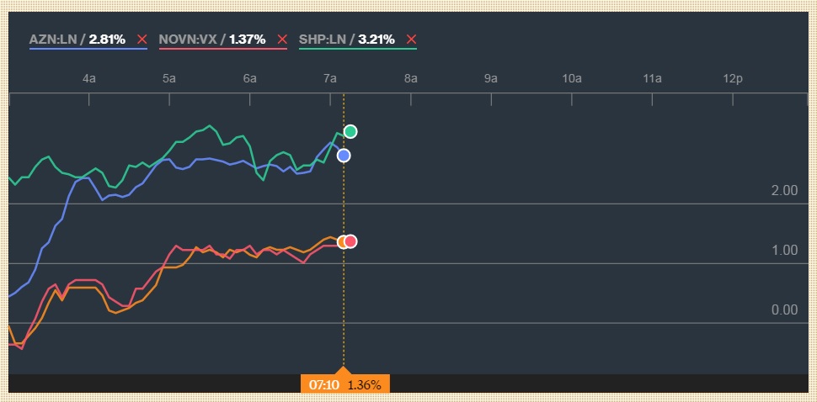817x402 pixels.
Task: Select 8a on the time axis
Action: click(411, 79)
